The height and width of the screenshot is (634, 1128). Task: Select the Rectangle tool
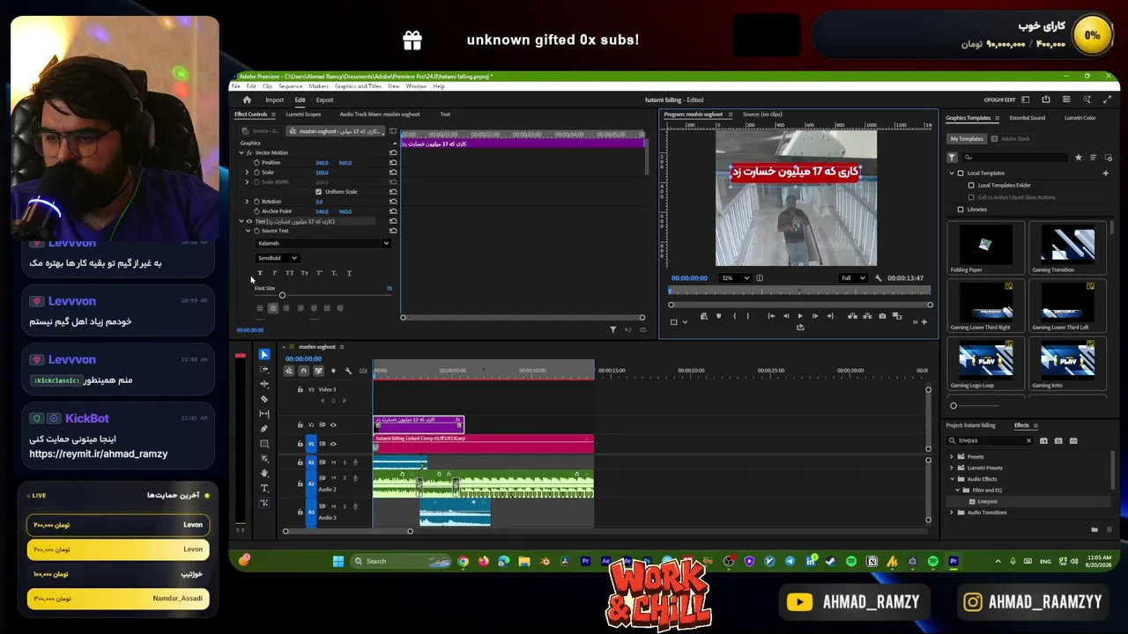click(x=264, y=444)
